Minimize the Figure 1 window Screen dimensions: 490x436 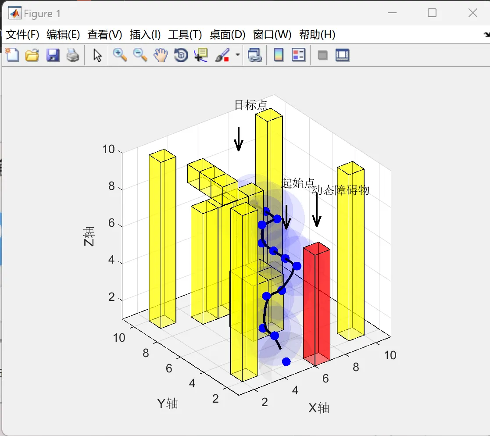[x=392, y=13]
